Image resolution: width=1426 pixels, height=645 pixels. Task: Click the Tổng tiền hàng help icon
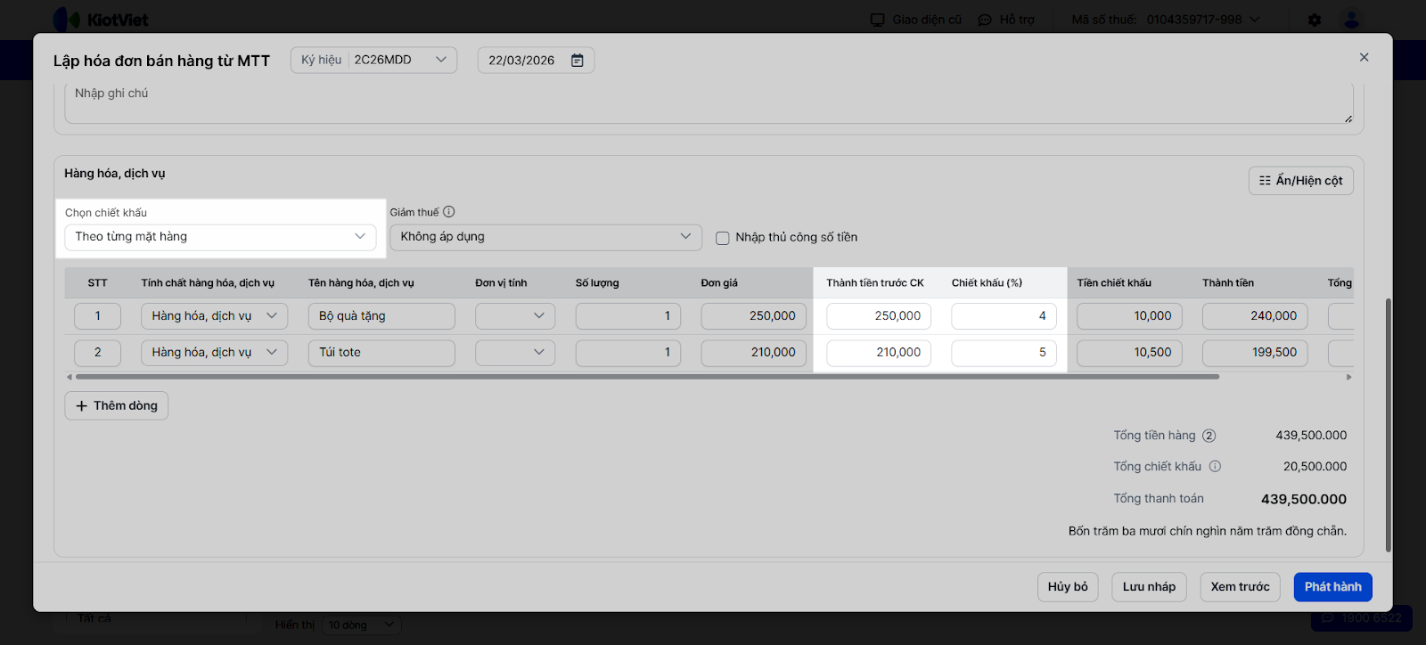pyautogui.click(x=1209, y=436)
